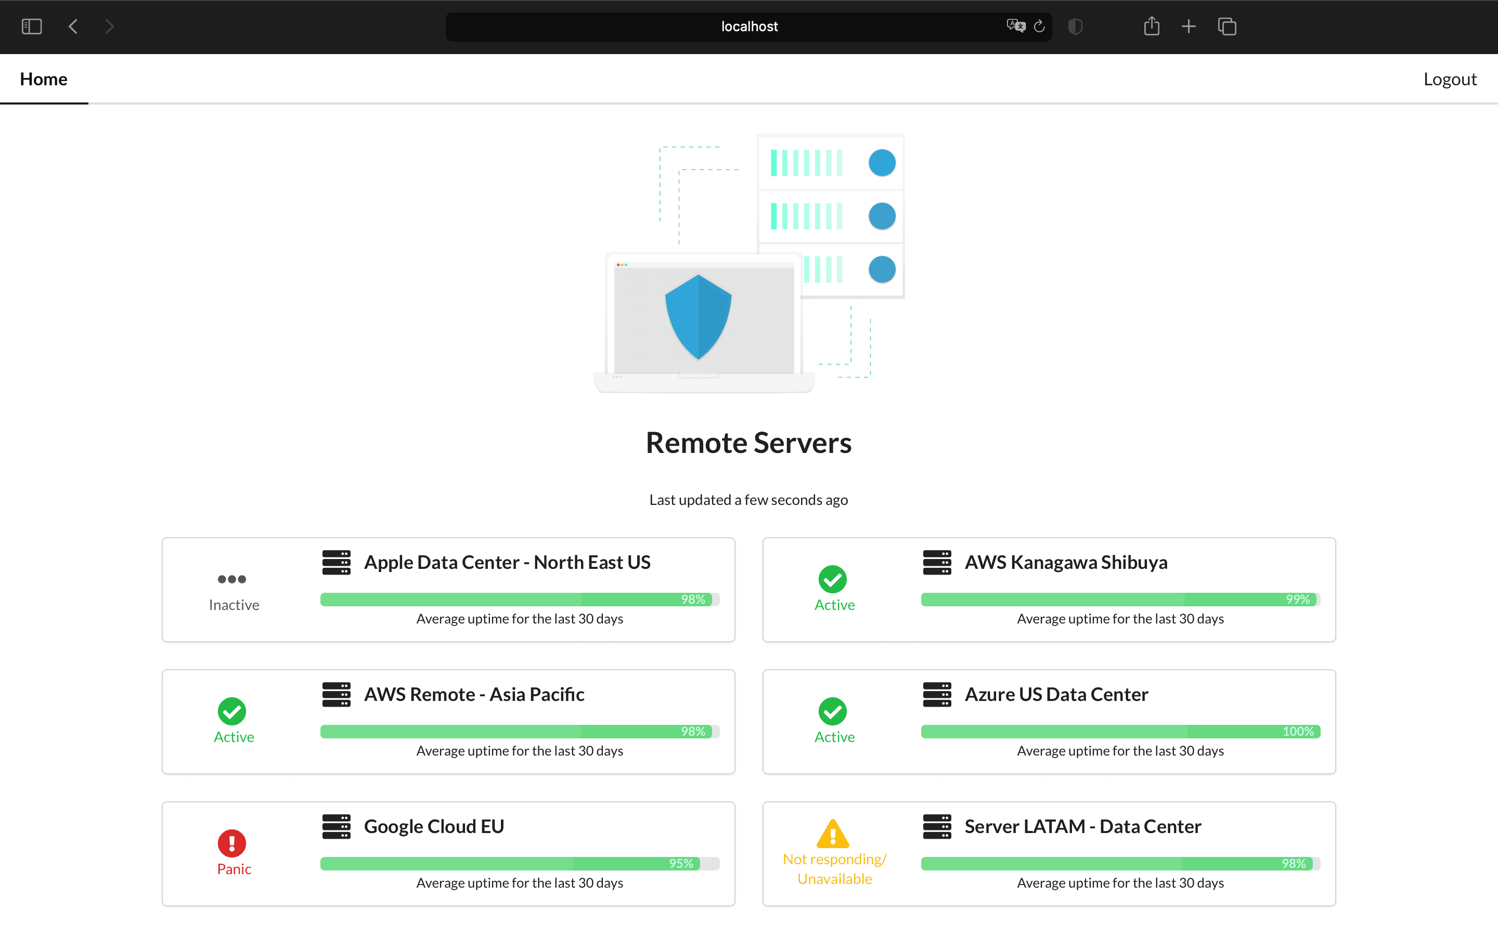Open the Server LATAM - Data Center title
Image resolution: width=1498 pixels, height=936 pixels.
click(1082, 826)
